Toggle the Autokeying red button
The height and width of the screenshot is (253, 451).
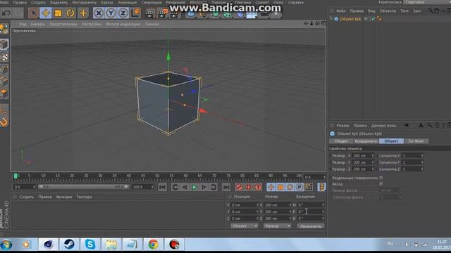pyautogui.click(x=249, y=188)
